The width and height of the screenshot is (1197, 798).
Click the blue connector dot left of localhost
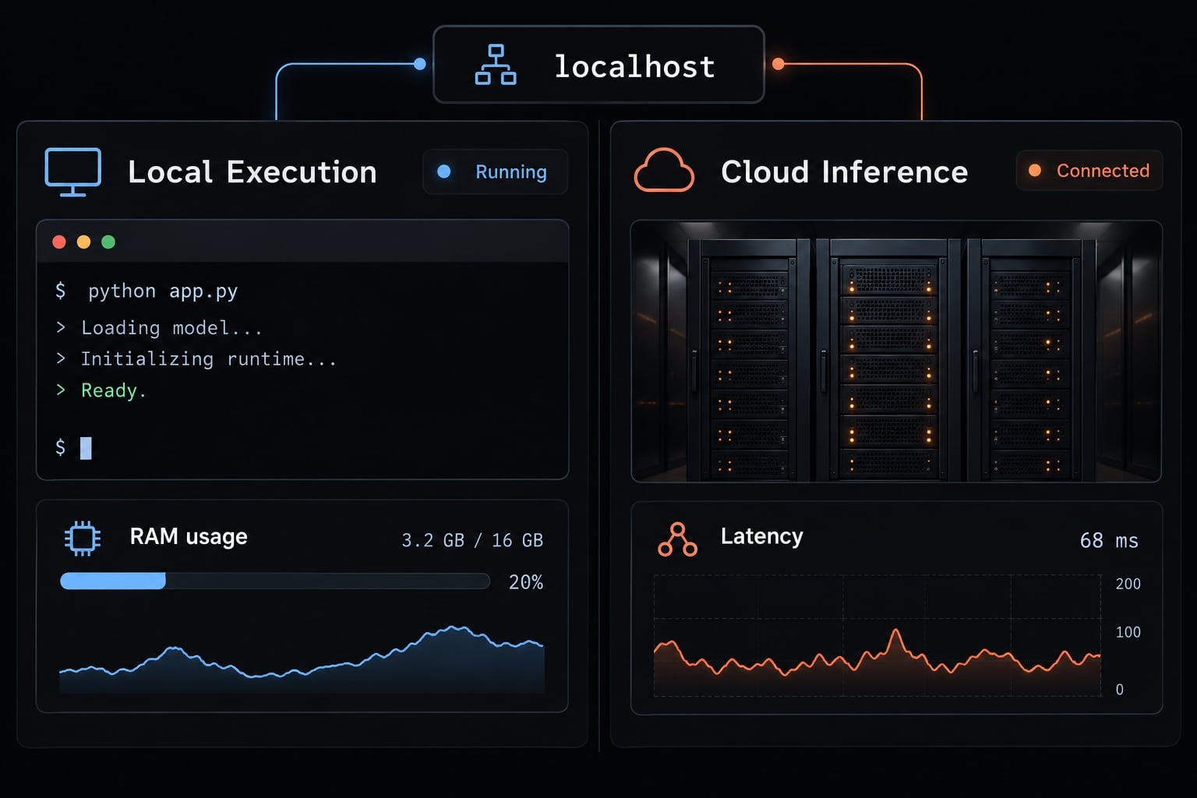tap(419, 64)
